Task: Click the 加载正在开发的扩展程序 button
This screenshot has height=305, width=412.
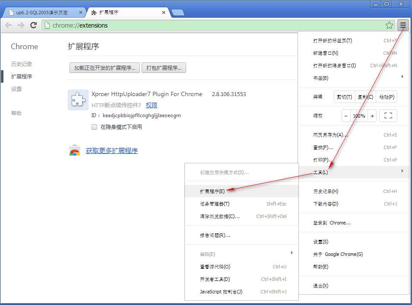Action: tap(105, 68)
